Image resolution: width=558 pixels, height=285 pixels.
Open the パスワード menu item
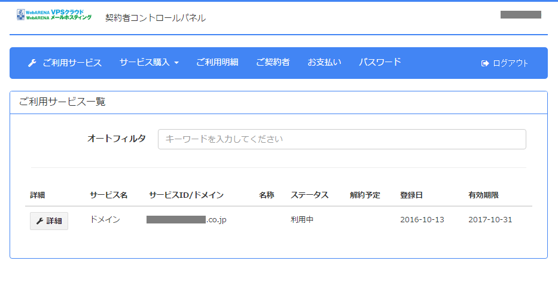click(x=380, y=63)
